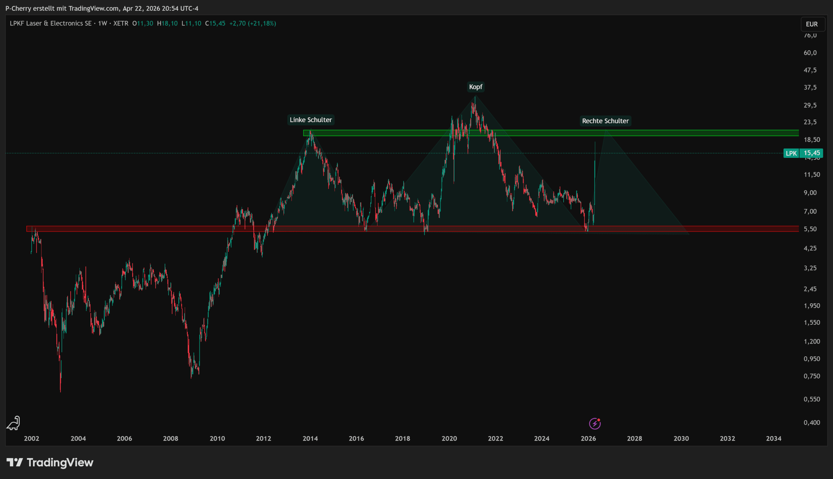Select the Rechte Schulter text label
The image size is (833, 479).
(605, 121)
